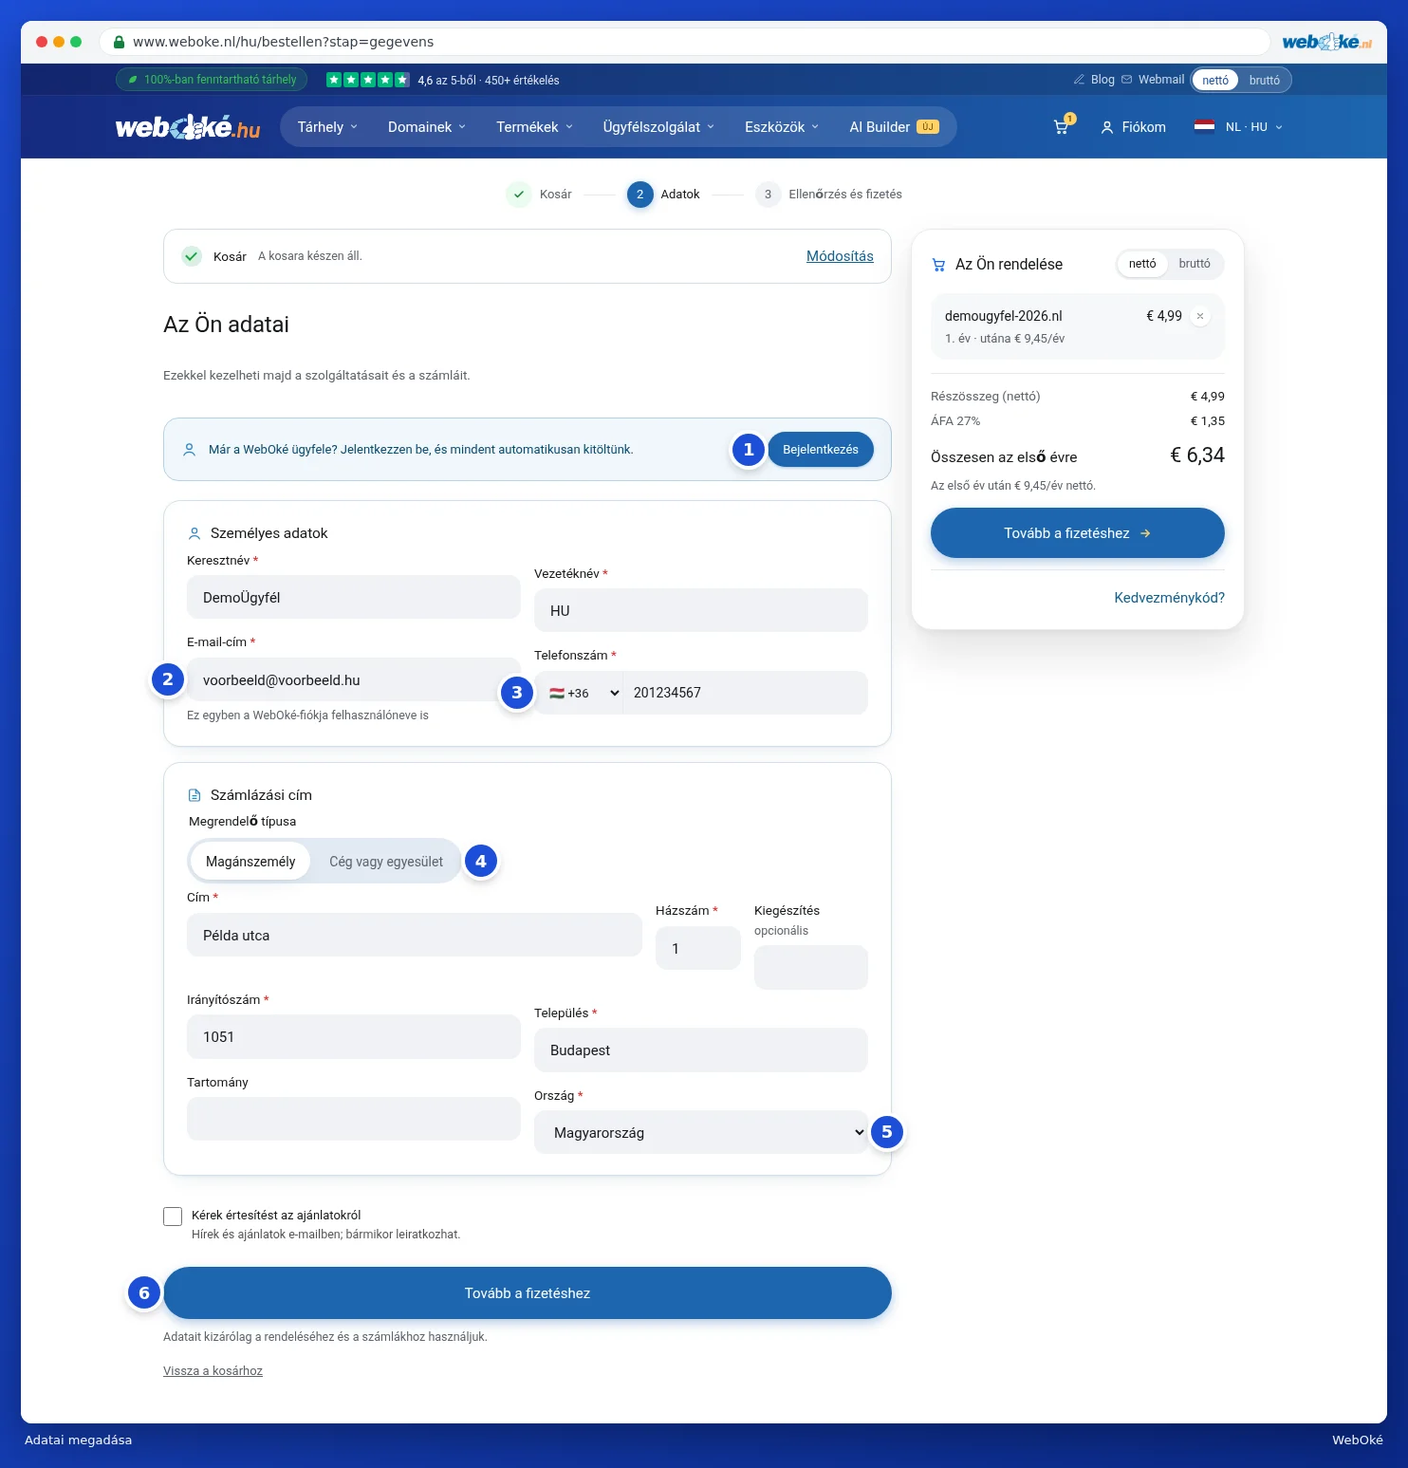The width and height of the screenshot is (1408, 1468).
Task: Click the empty Tartomány field
Action: (x=354, y=1119)
